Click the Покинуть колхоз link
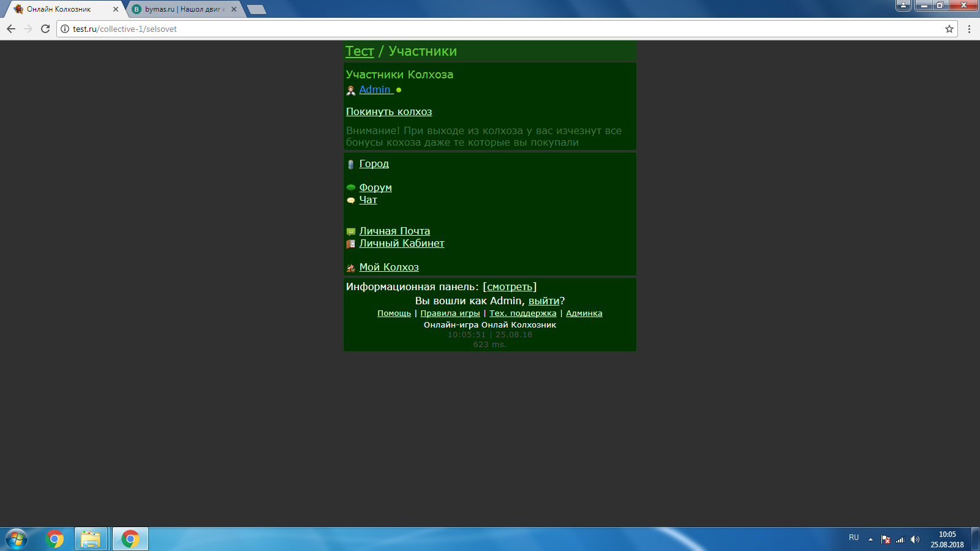This screenshot has width=980, height=551. [389, 112]
